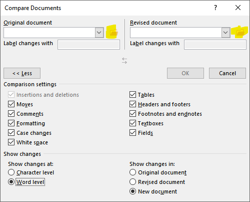
Task: Uncheck the Tables option
Action: [132, 95]
